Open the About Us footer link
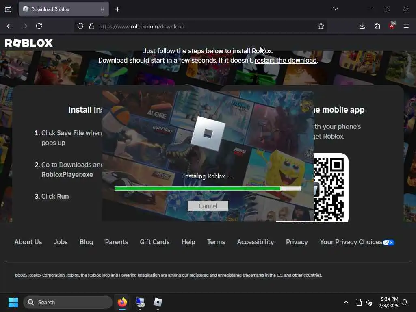 tap(28, 242)
